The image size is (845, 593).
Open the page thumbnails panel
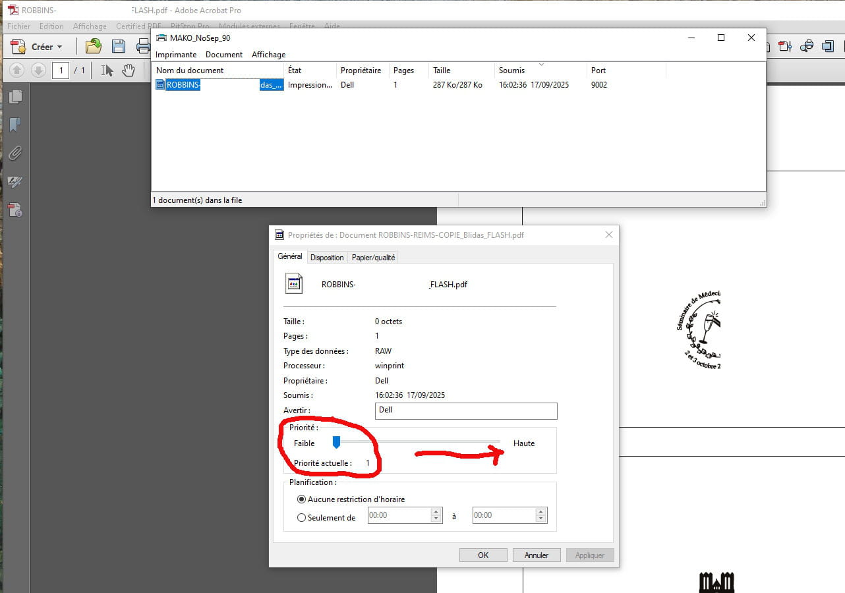tap(15, 97)
